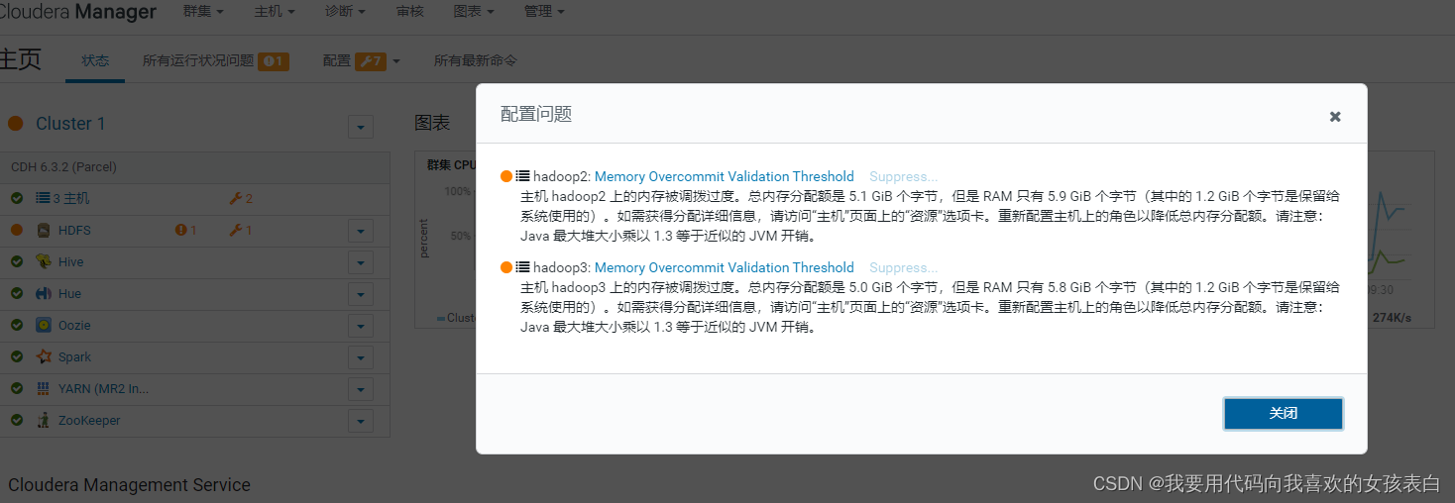Click Suppress... for hadoop3 warning

903,267
